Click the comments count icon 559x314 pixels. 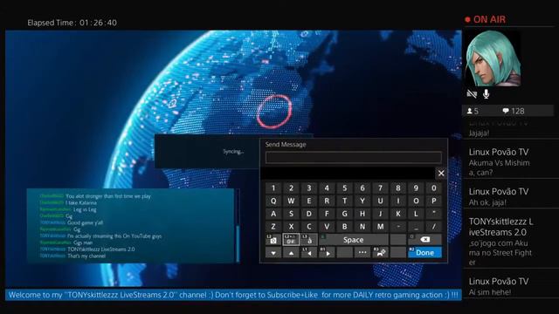pyautogui.click(x=506, y=111)
